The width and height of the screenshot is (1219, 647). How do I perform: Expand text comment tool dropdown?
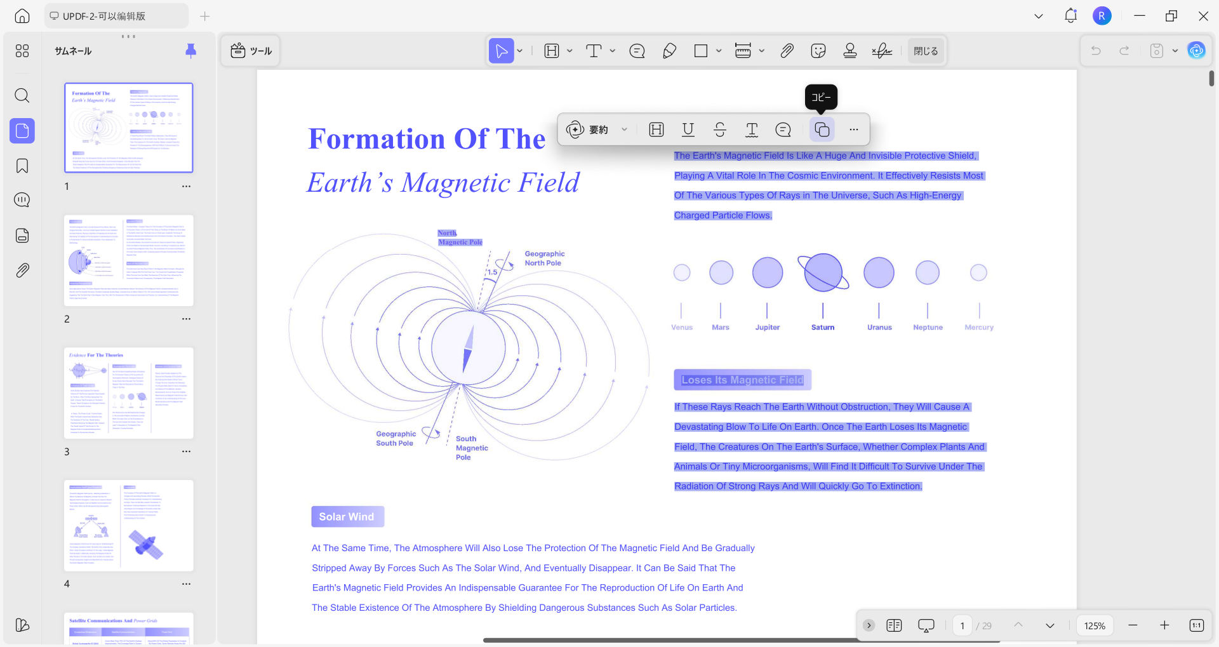pos(613,51)
